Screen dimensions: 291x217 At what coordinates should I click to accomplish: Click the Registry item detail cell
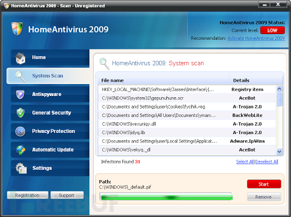pos(247,89)
